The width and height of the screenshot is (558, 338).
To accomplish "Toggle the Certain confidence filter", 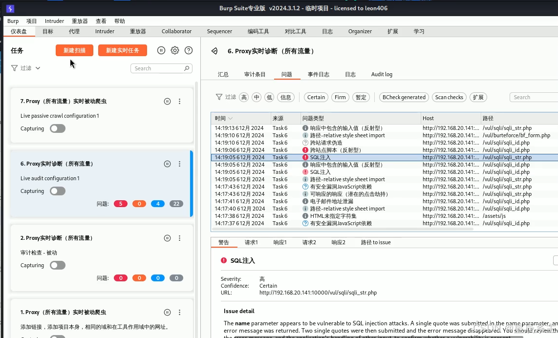I will 316,97.
